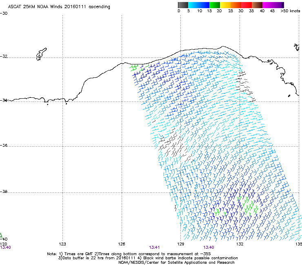Click the purple 13:40 time under longitude 120
This screenshot has height=265, width=302.
tap(5, 247)
